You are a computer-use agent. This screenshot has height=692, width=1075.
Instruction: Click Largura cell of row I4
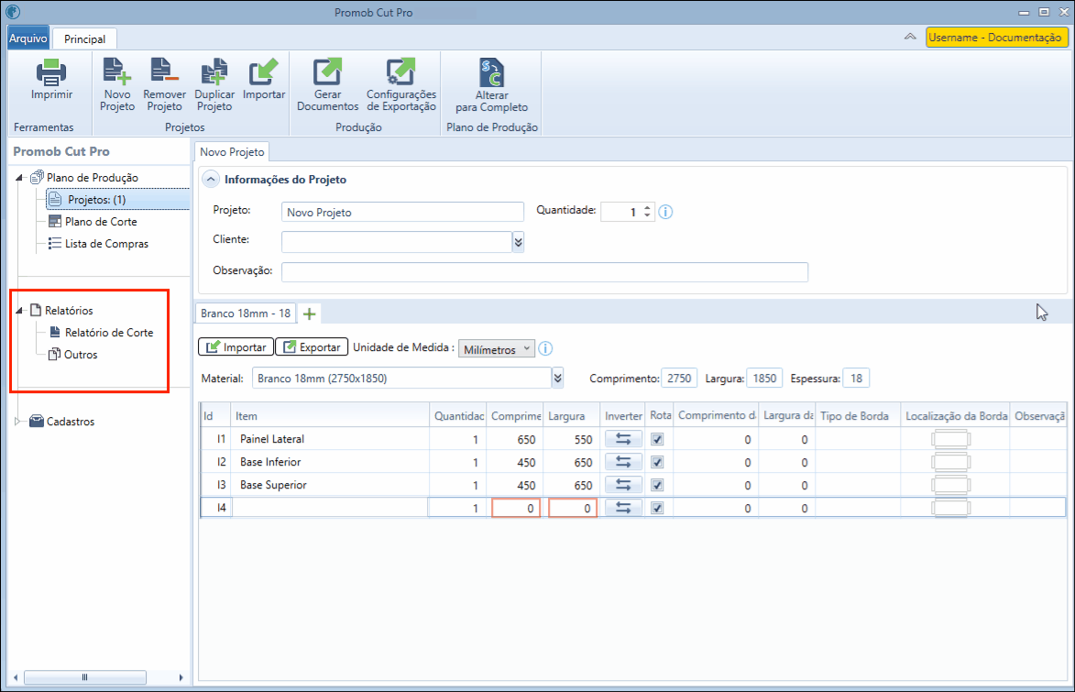[x=573, y=508]
